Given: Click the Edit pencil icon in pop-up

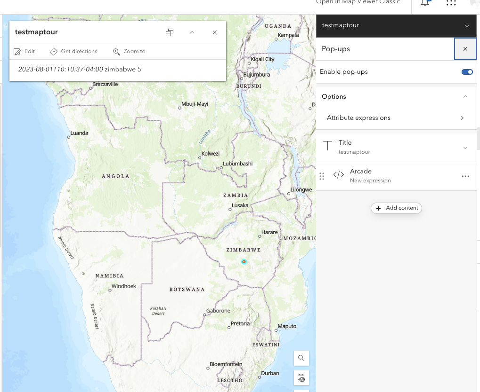Looking at the screenshot, I should click(x=17, y=52).
